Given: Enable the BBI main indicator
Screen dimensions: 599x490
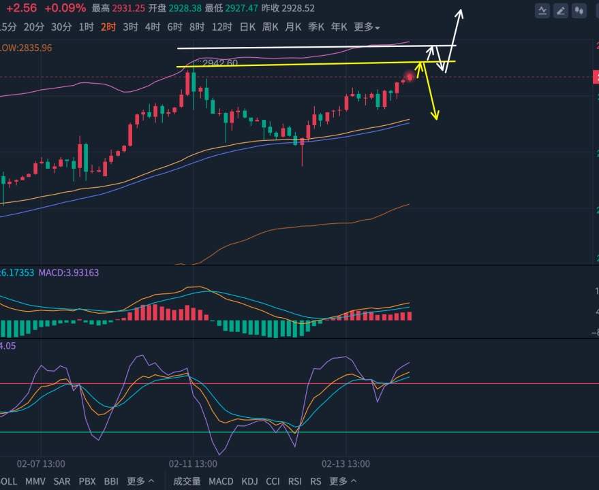Looking at the screenshot, I should tap(111, 481).
